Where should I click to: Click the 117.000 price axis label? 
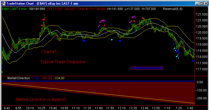pyautogui.click(x=202, y=69)
